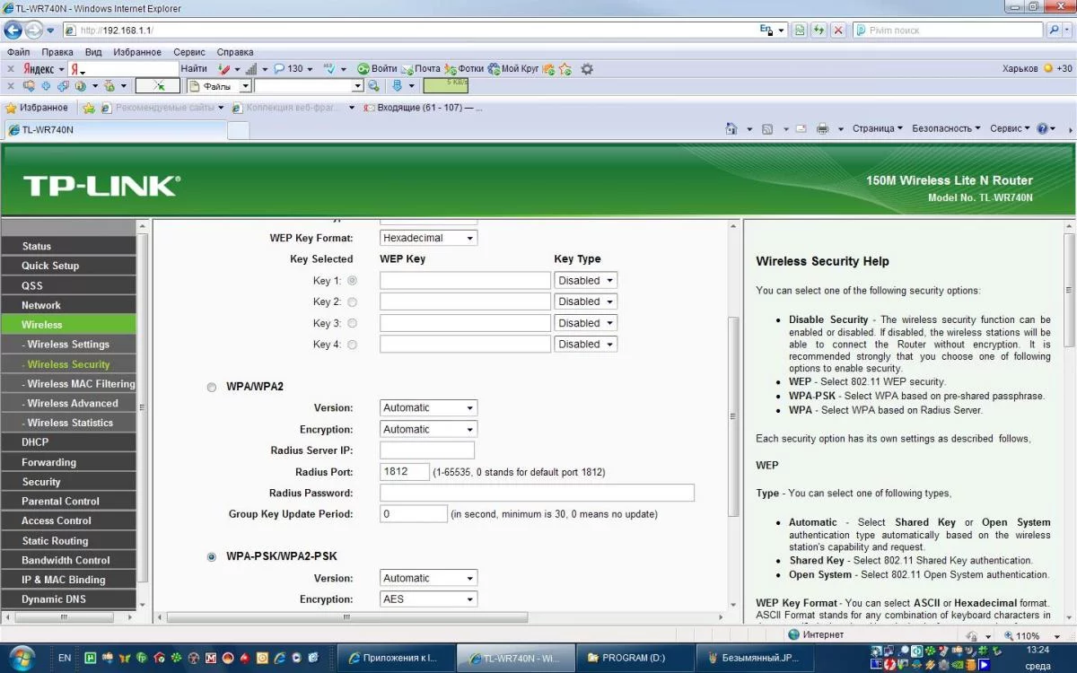The image size is (1077, 673).
Task: Select the WPA-PSK/WPA2-PSK radio button
Action: point(212,556)
